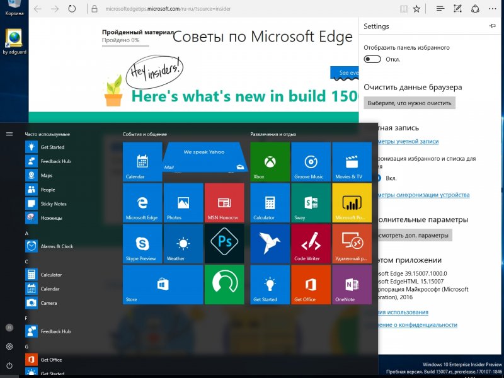The width and height of the screenshot is (504, 378).
Task: Click letter A header in the app list
Action: tap(26, 233)
